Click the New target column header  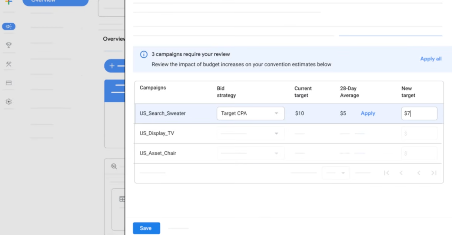click(408, 92)
